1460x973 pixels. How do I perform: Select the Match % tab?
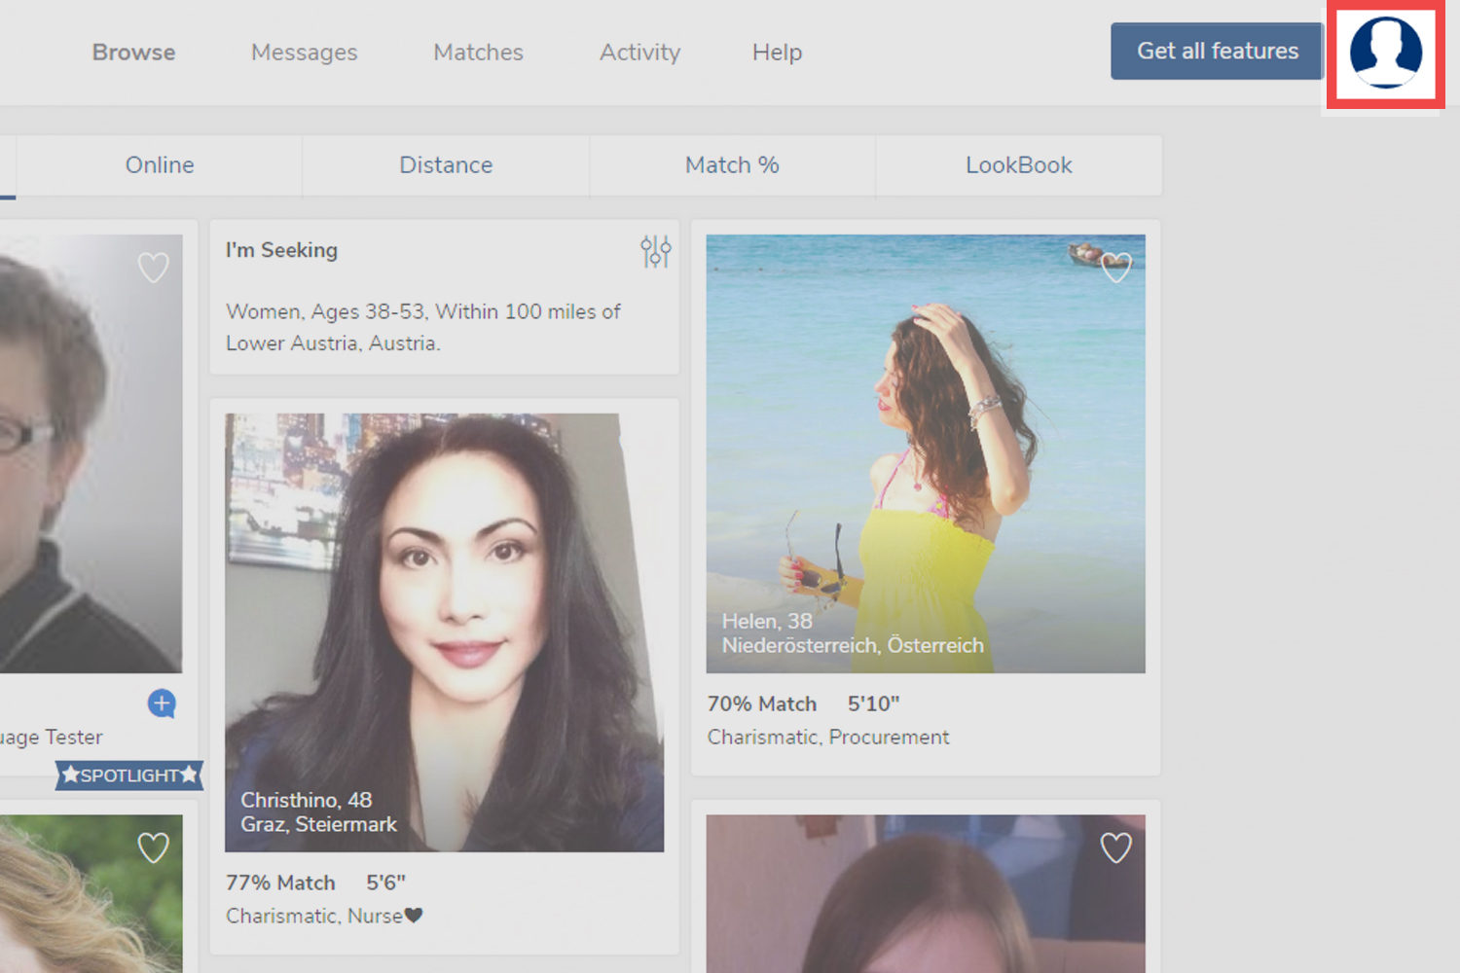732,165
